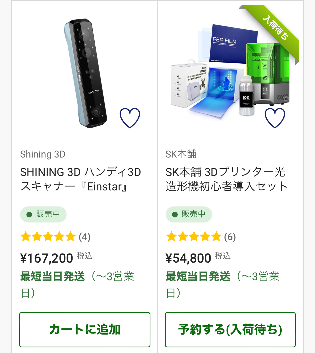Click 最短当日発送 text under Einstar scanner

(53, 277)
